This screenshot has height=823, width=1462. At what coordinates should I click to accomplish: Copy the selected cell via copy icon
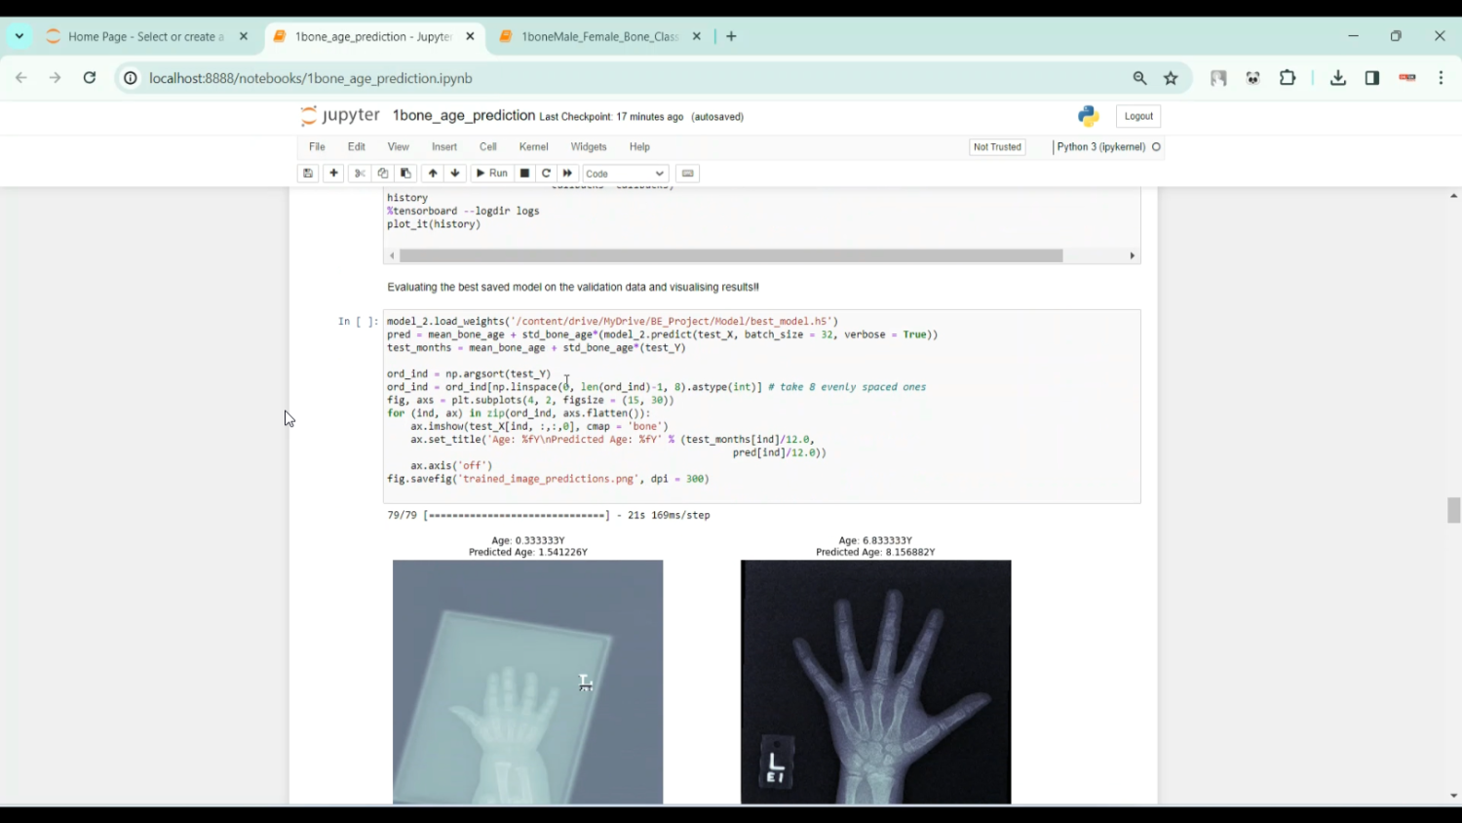click(382, 173)
